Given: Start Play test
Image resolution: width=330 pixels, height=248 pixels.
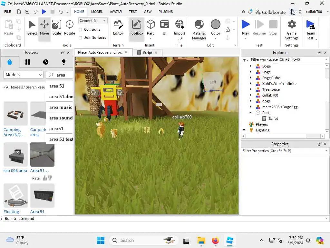Looking at the screenshot, I should click(x=245, y=27).
